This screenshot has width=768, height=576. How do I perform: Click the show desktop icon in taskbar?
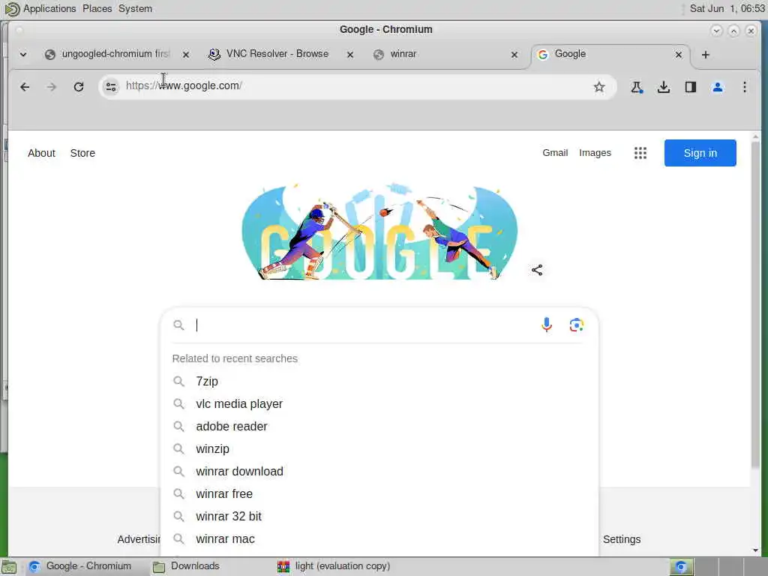tap(9, 567)
